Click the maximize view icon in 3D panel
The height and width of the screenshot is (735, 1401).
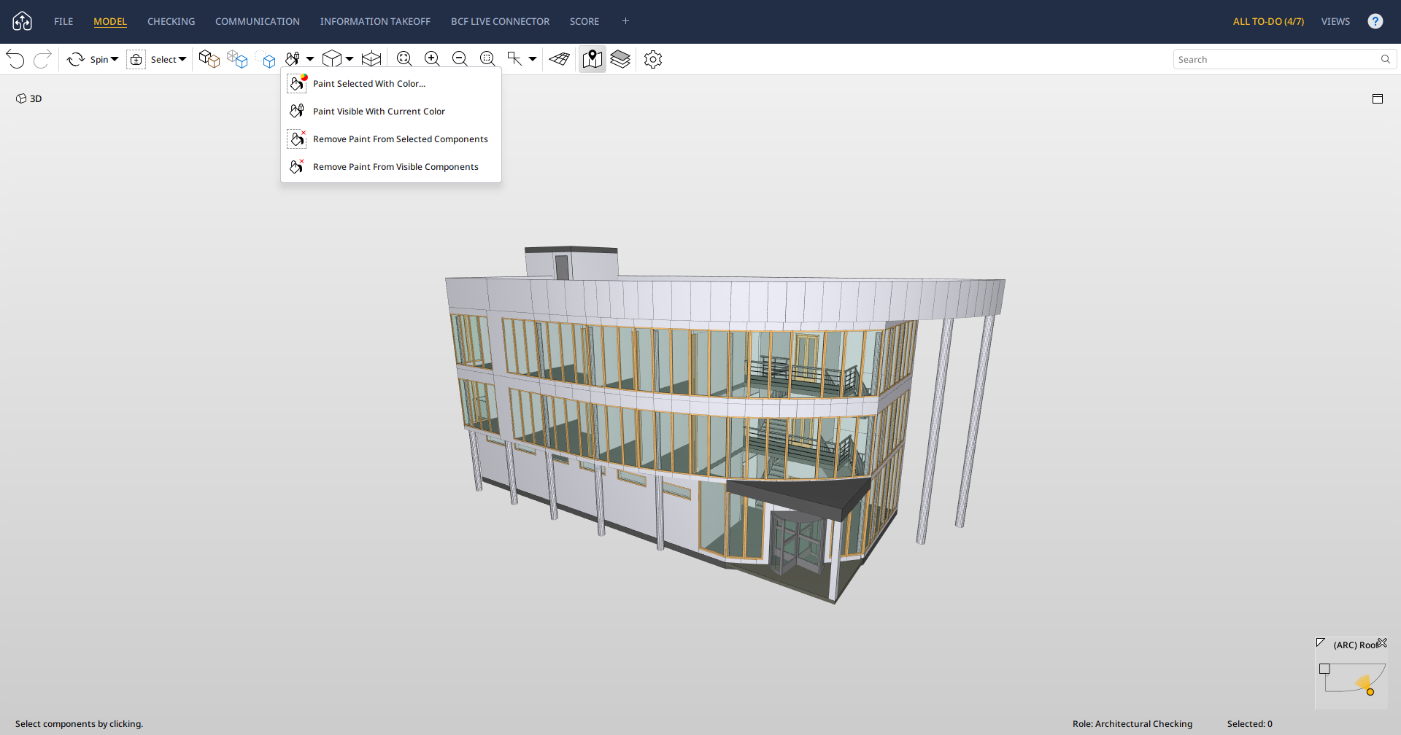[1378, 98]
